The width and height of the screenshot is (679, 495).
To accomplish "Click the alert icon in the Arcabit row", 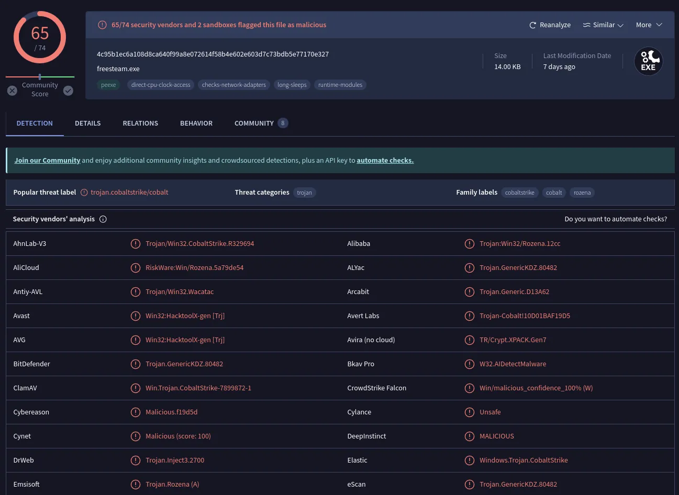I will [x=470, y=292].
